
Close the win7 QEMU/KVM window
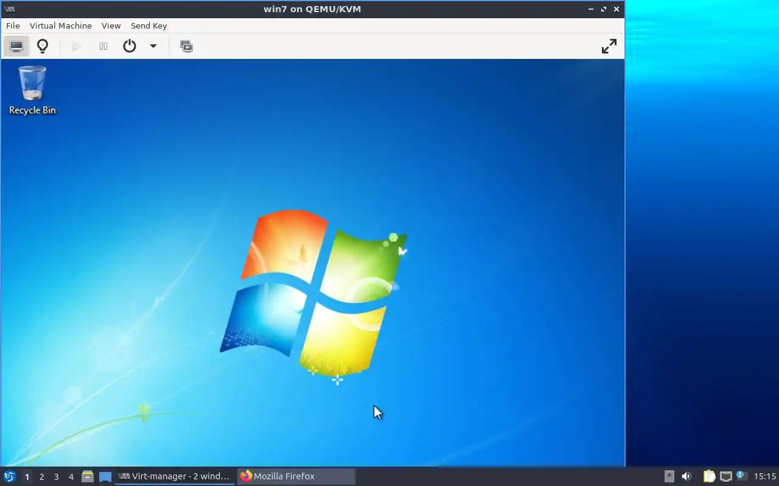pyautogui.click(x=617, y=9)
